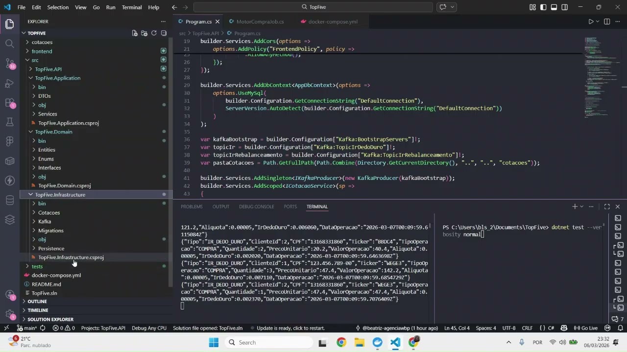Refresh the Explorer file tree

click(154, 33)
